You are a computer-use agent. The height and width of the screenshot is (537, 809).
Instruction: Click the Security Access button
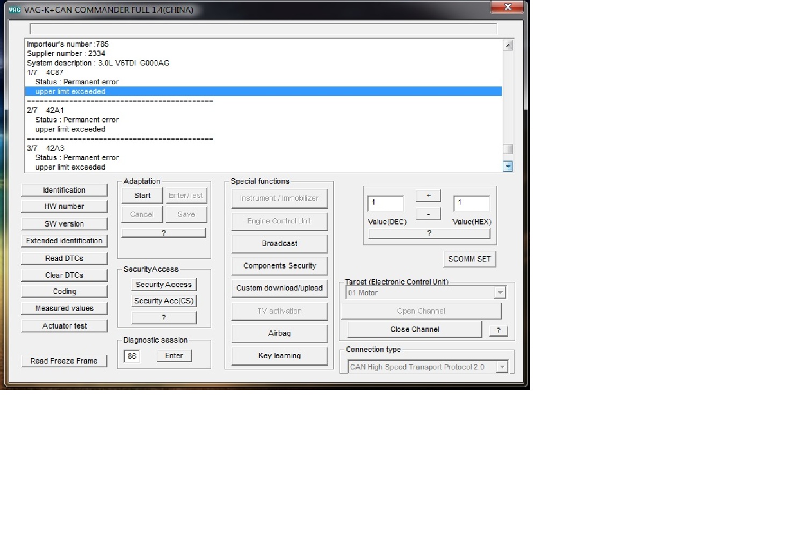coord(163,285)
